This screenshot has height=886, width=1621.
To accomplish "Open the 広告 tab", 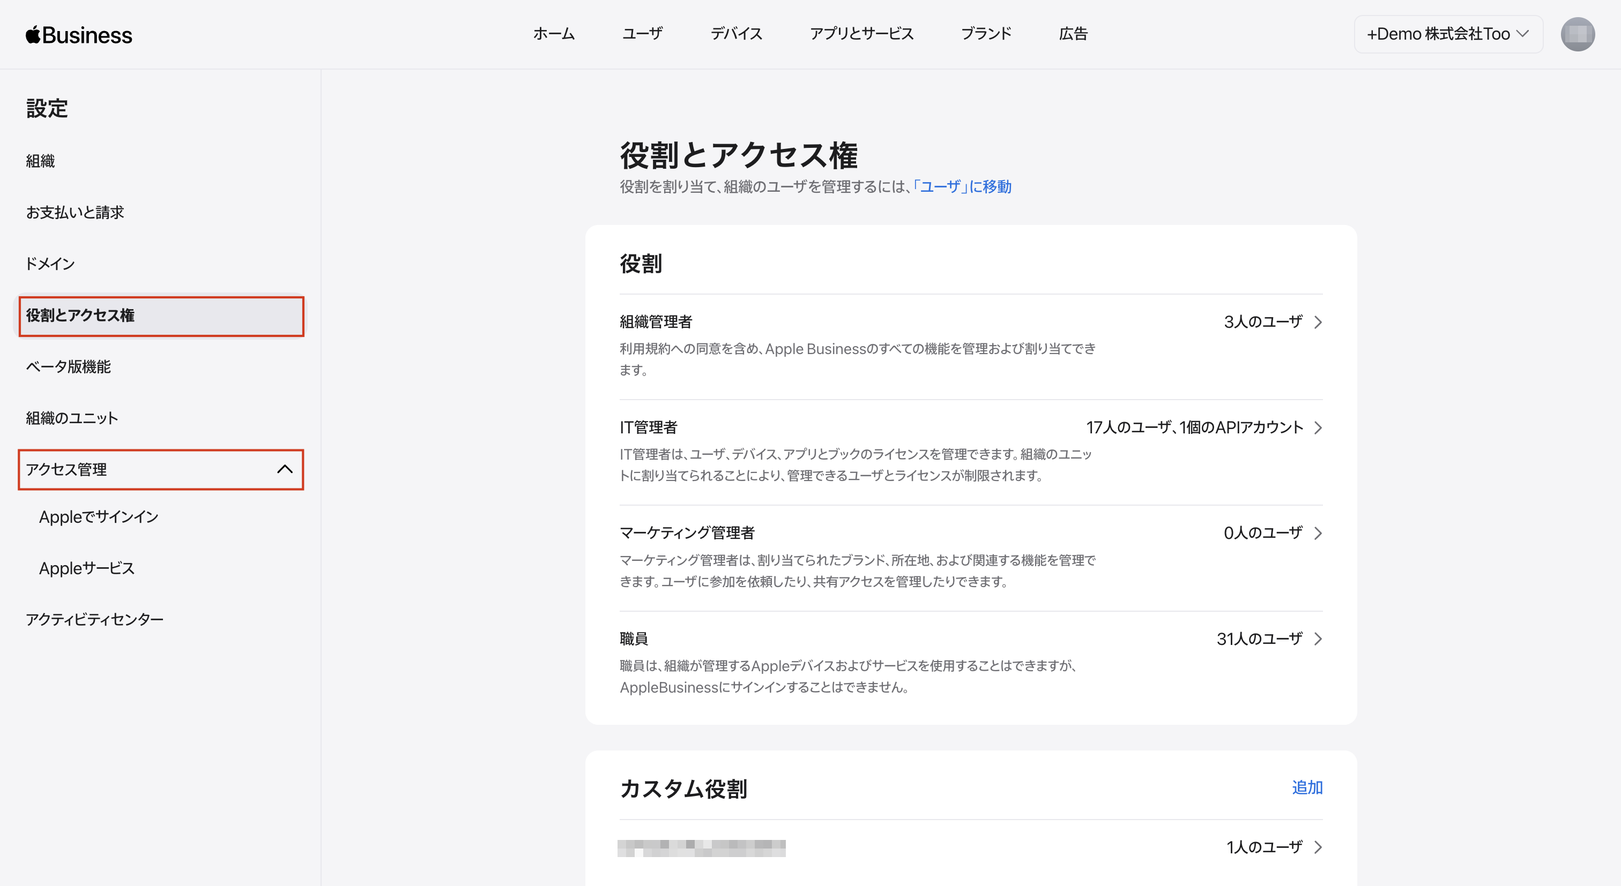I will 1073,34.
